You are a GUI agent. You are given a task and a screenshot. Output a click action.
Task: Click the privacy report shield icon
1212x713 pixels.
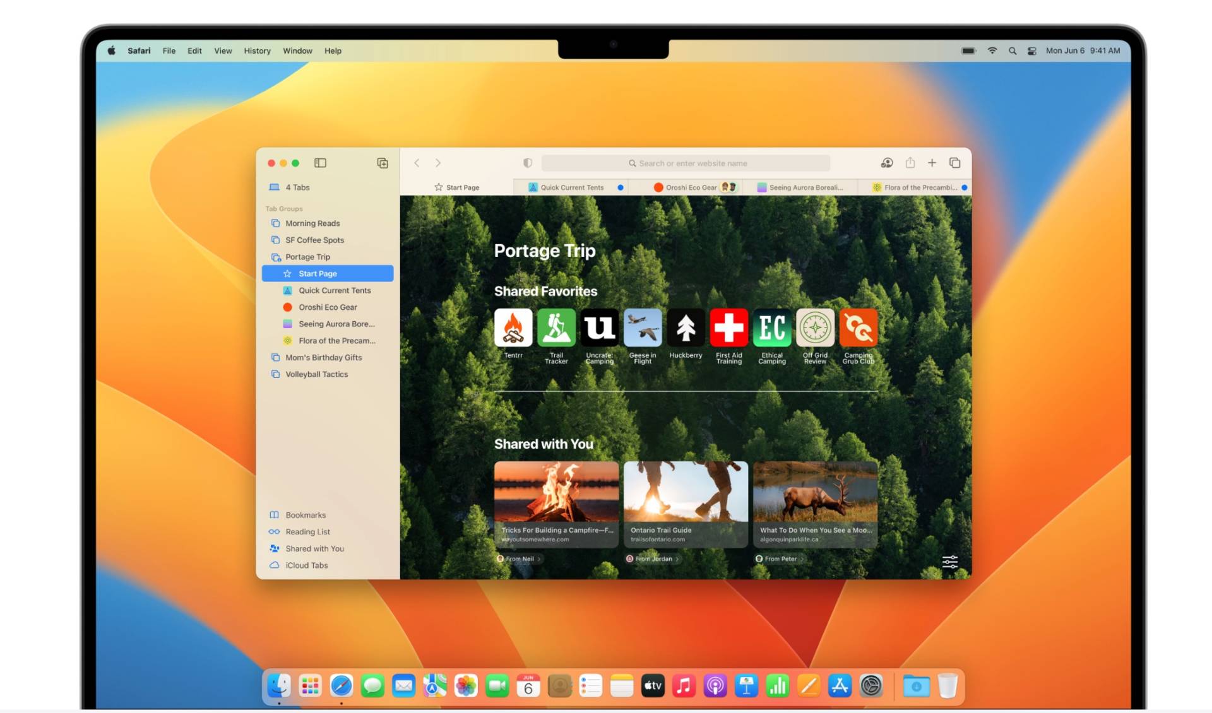pos(528,163)
